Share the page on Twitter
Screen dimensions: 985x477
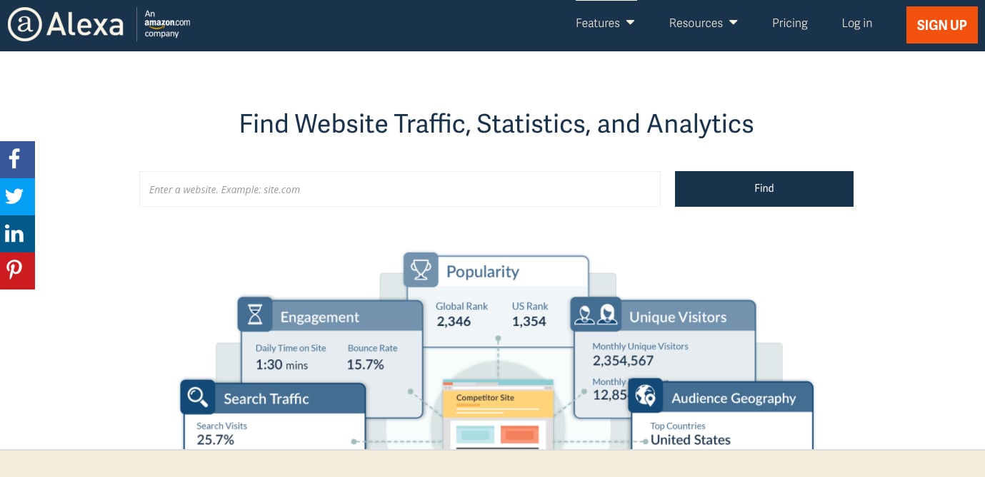point(17,197)
